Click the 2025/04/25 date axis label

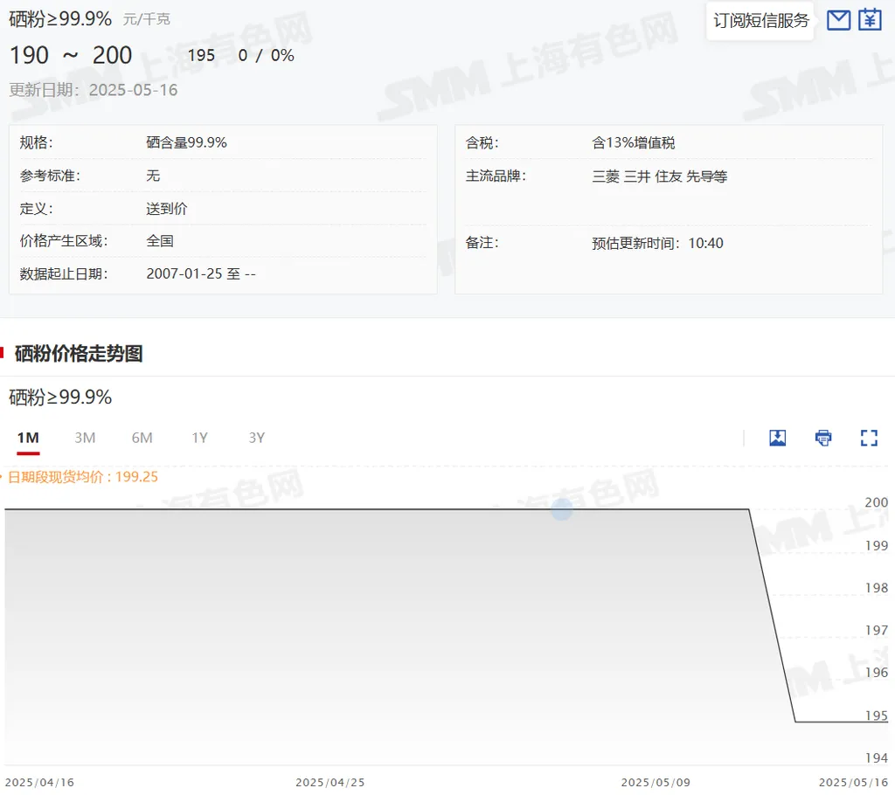330,782
